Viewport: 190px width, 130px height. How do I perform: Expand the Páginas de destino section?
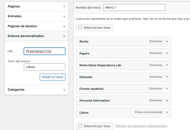coord(37,26)
